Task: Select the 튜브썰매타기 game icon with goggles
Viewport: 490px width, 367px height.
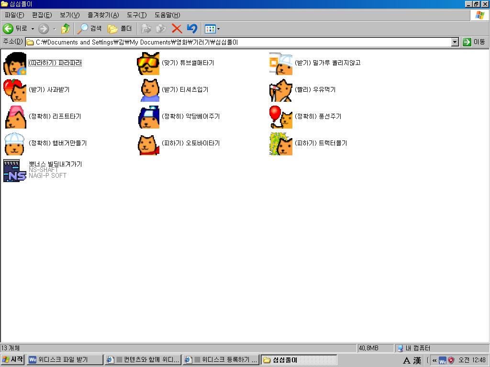Action: click(148, 64)
